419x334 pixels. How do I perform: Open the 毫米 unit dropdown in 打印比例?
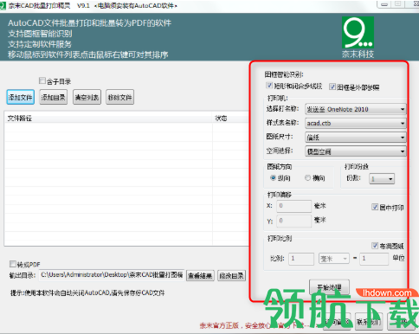click(x=334, y=259)
